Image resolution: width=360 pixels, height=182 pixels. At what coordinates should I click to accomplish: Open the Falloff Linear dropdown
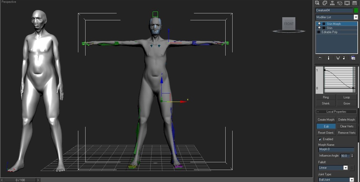click(346, 168)
